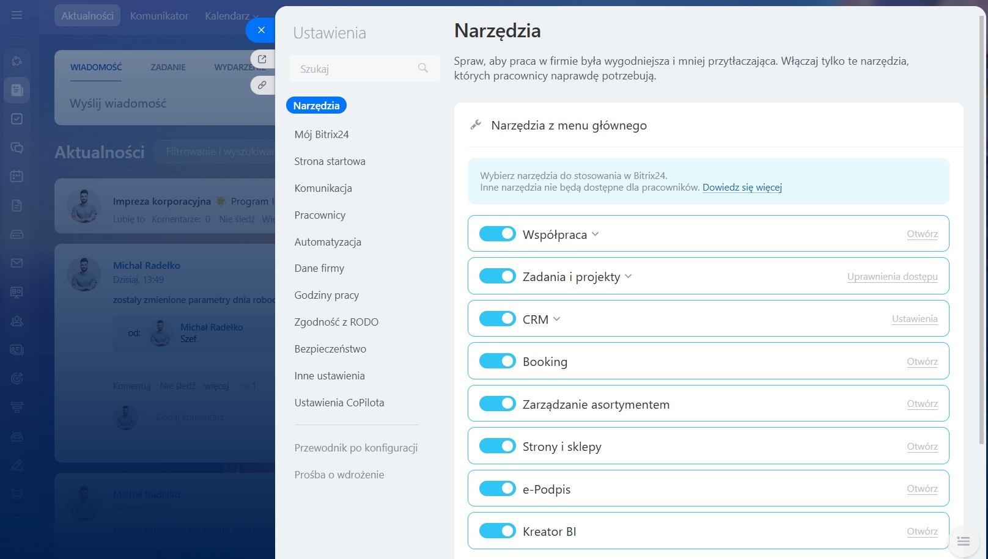This screenshot has width=988, height=559.
Task: Click the mail envelope icon in the sidebar
Action: 17,263
